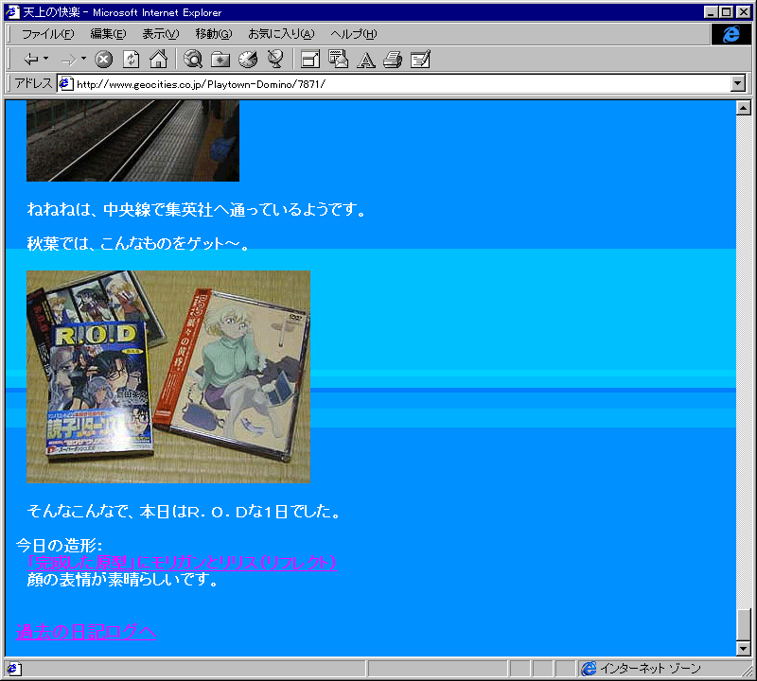Click the アドレス label
The height and width of the screenshot is (681, 757).
click(33, 83)
